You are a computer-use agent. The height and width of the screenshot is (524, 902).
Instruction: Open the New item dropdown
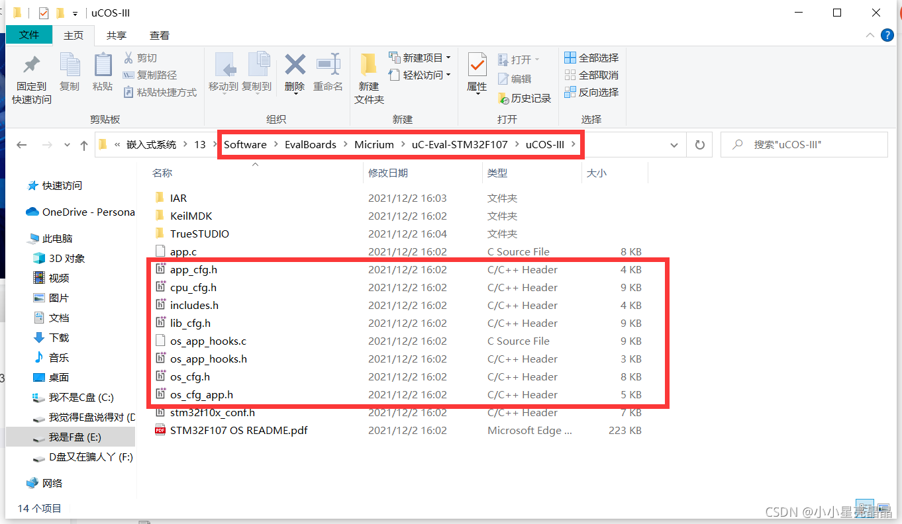(x=419, y=58)
